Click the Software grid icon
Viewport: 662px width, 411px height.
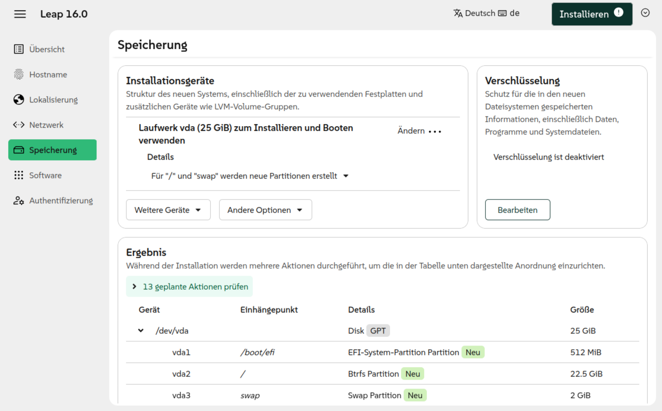pos(19,175)
